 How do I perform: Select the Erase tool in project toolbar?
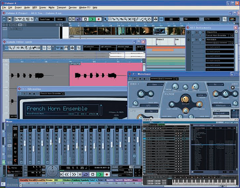coord(122,19)
